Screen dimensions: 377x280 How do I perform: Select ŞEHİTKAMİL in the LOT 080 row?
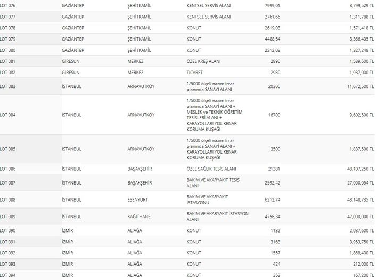140,50
